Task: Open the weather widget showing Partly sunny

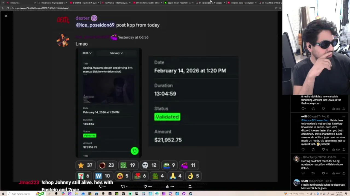Action: click(x=294, y=194)
